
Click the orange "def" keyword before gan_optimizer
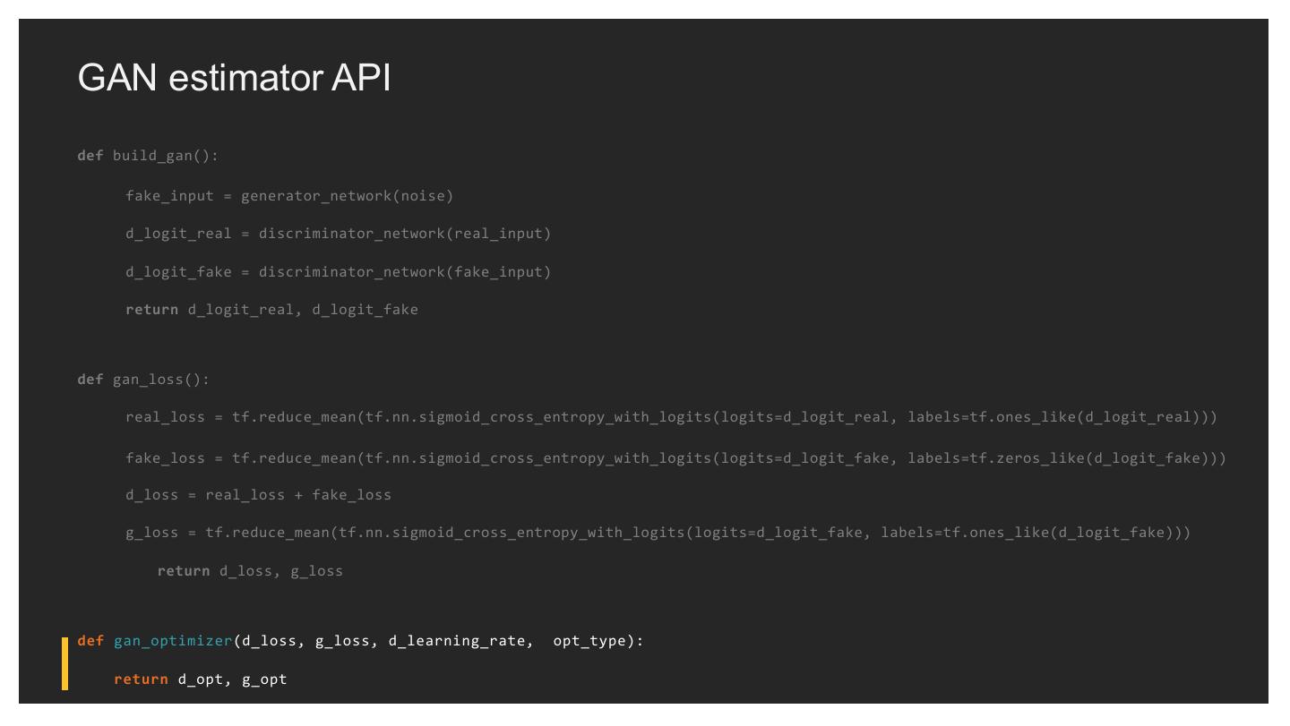coord(90,641)
